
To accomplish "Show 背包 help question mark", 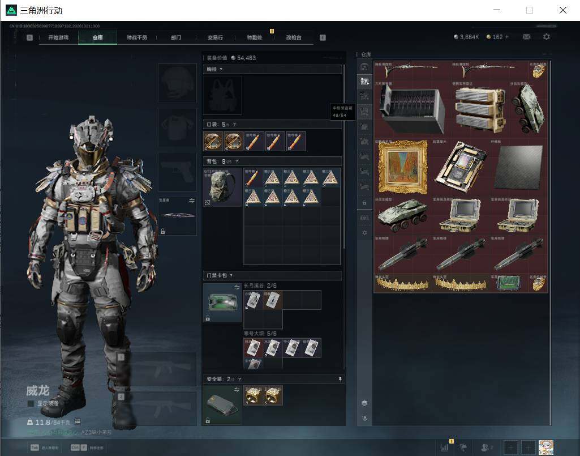I will 237,161.
